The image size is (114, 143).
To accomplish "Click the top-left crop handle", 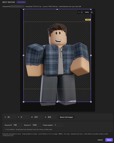I will pos(24,9).
